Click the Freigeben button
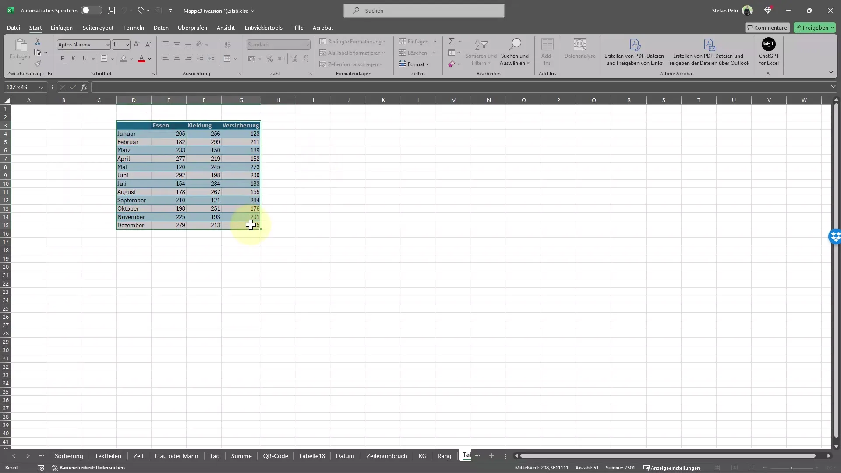The width and height of the screenshot is (841, 473). click(x=815, y=27)
